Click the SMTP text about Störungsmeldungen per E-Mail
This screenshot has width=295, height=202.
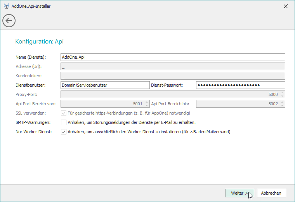132,122
